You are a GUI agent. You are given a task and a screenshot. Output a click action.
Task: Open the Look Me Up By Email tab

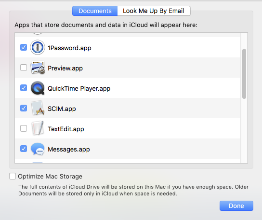(x=154, y=11)
